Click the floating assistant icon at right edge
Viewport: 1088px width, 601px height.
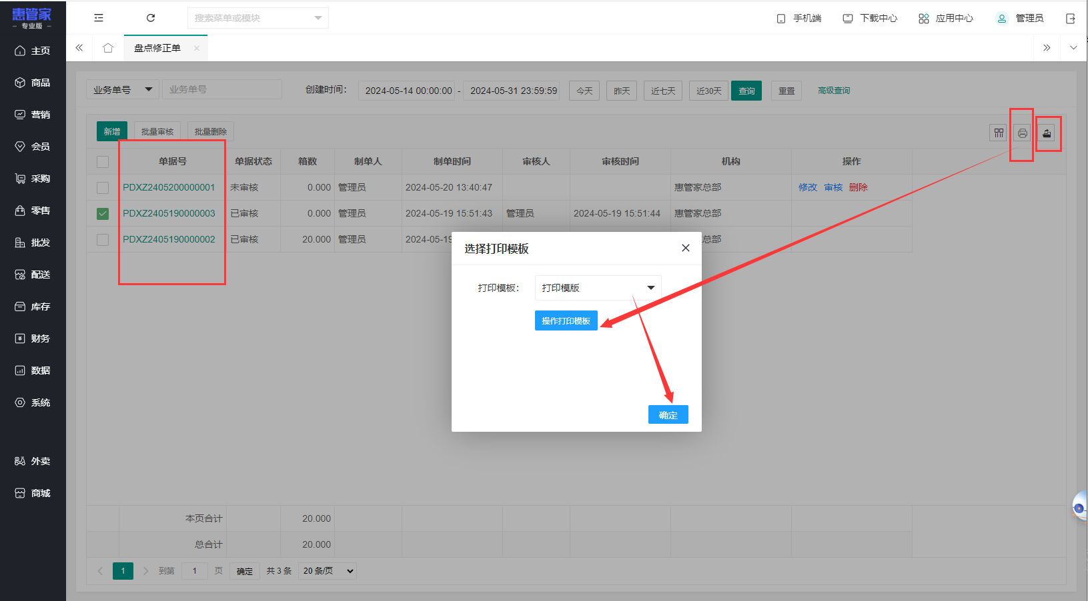(x=1079, y=506)
